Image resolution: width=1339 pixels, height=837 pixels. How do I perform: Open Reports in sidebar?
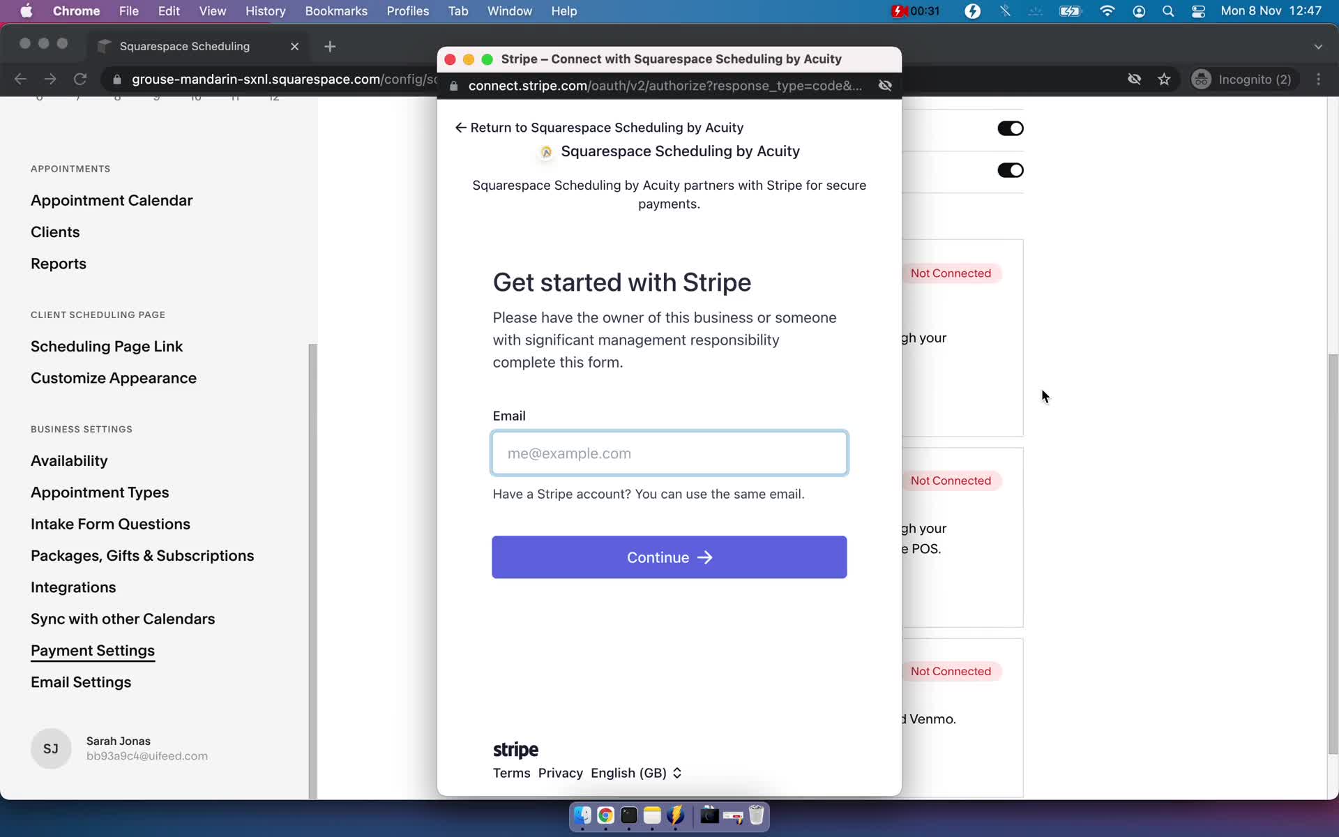click(59, 264)
